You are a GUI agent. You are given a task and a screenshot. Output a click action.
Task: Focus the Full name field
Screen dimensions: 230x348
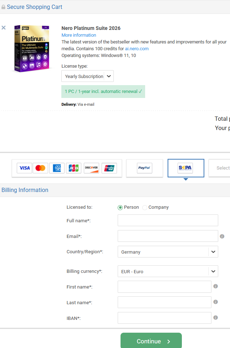point(168,220)
